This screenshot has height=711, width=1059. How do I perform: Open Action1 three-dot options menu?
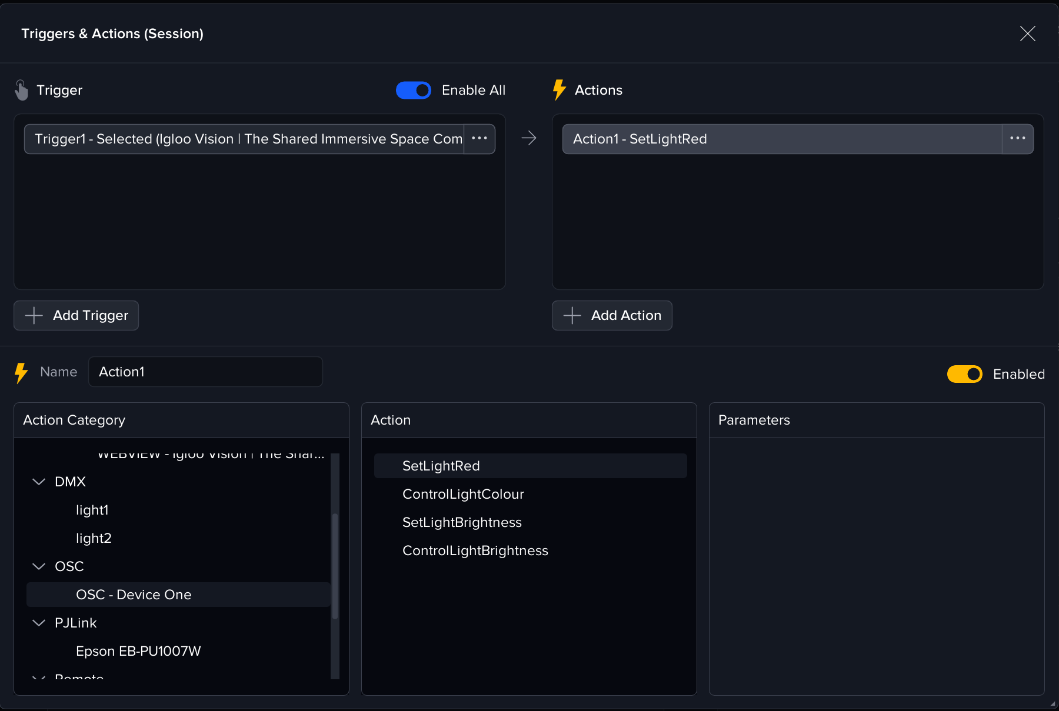click(1017, 139)
